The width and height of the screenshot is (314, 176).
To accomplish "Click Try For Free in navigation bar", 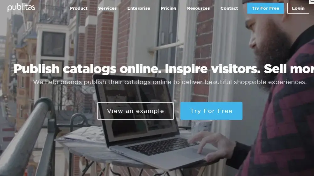I will [x=265, y=8].
